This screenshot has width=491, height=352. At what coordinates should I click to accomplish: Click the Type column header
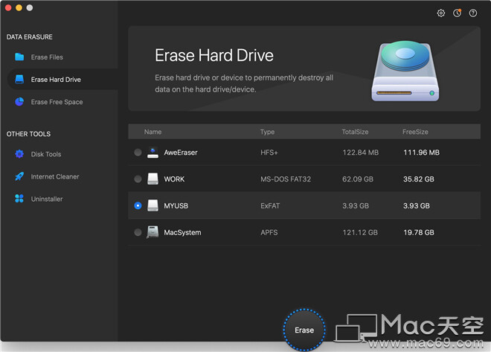(267, 132)
